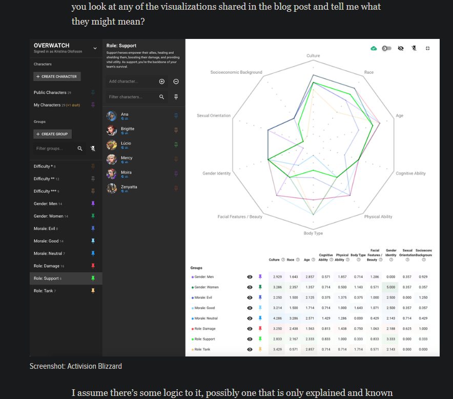Click the Body Type column header
This screenshot has height=399, width=453.
click(x=358, y=255)
